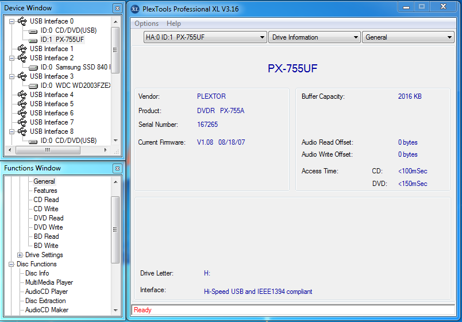Click the firmware value V1.08 08/18/07

point(221,142)
